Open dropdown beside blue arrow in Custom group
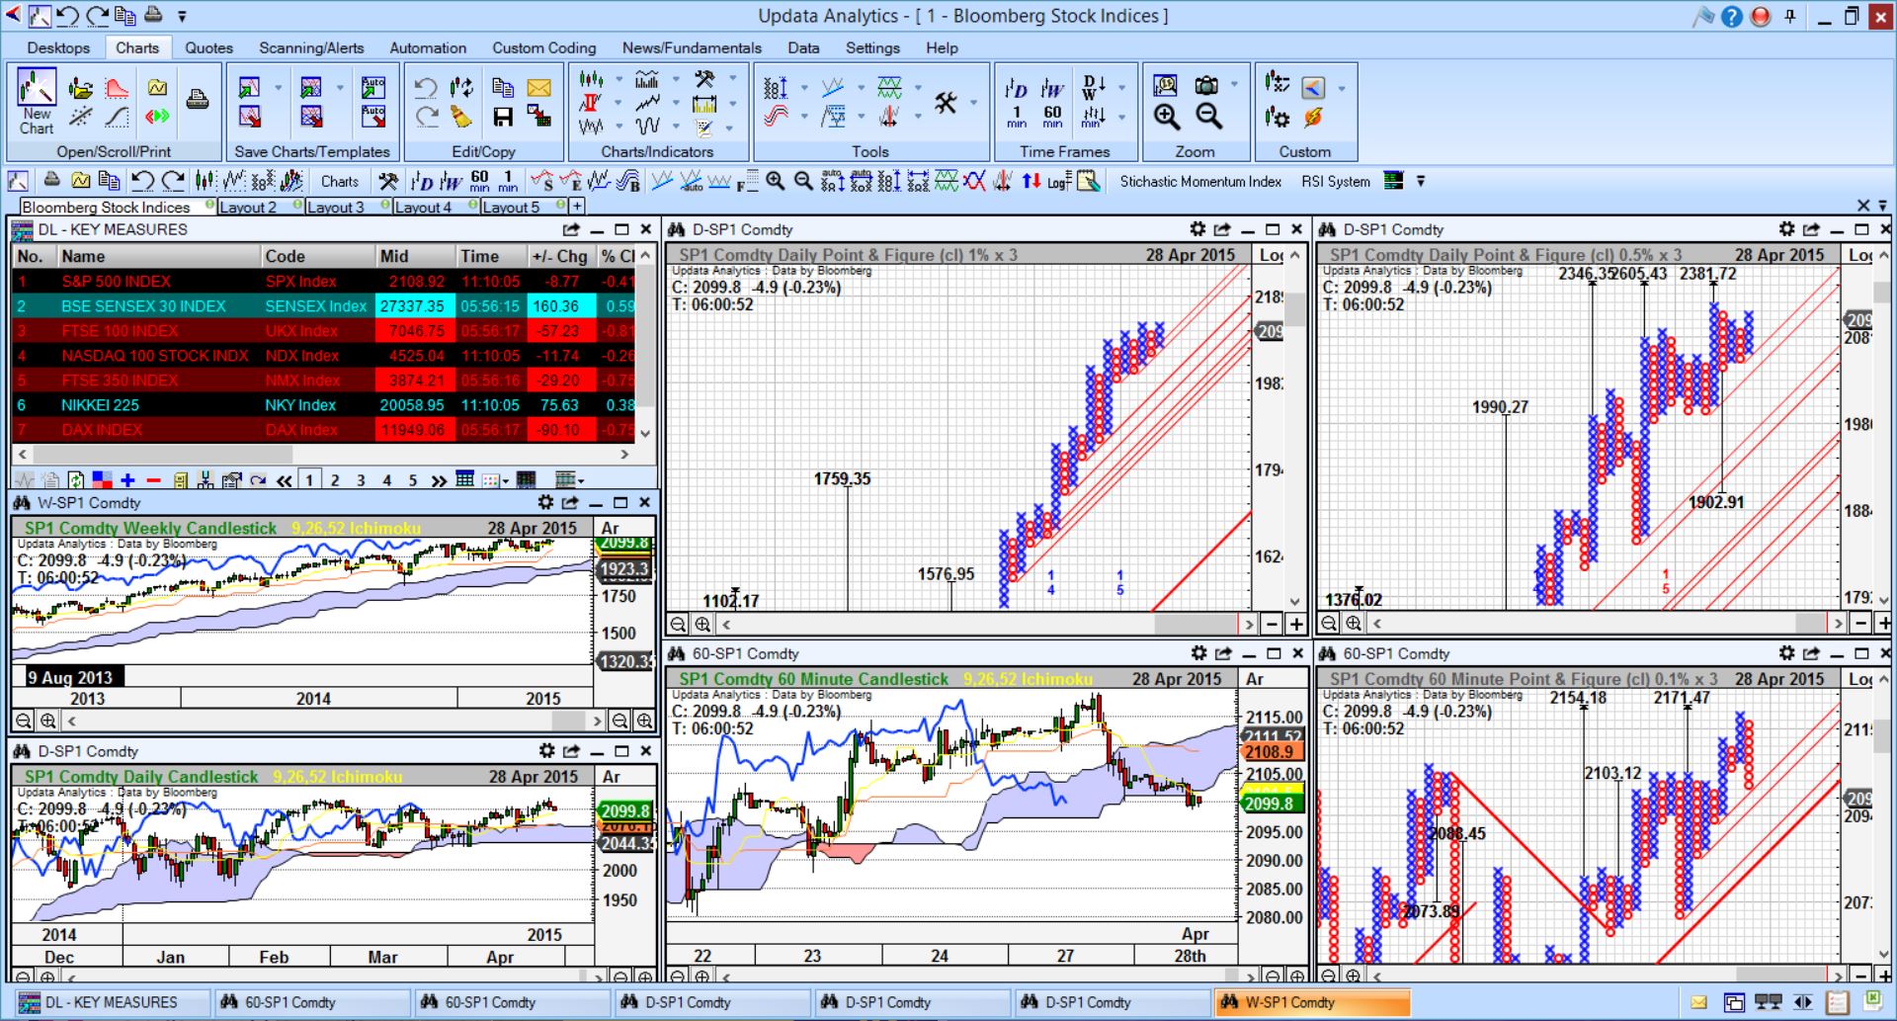 click(x=1341, y=89)
